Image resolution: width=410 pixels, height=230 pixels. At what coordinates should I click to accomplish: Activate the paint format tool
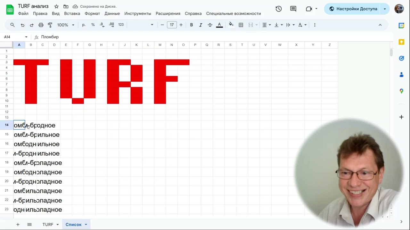coord(50,25)
